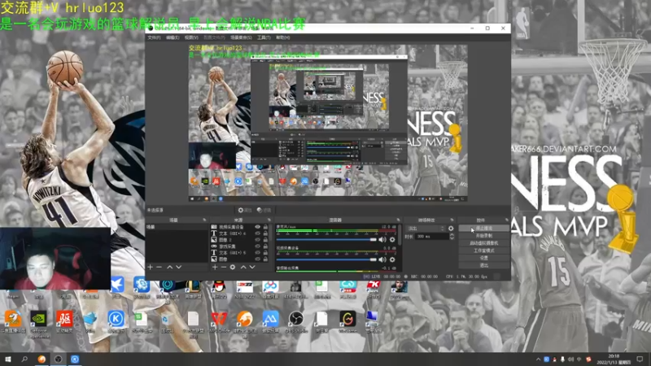
Task: Move the selected source up in the list
Action: pyautogui.click(x=242, y=267)
